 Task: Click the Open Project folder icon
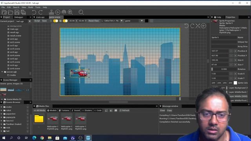(x=11, y=12)
